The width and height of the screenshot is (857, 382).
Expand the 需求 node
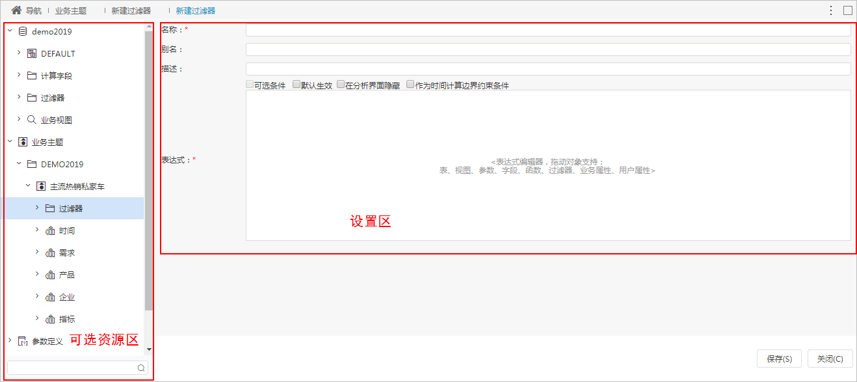[37, 252]
